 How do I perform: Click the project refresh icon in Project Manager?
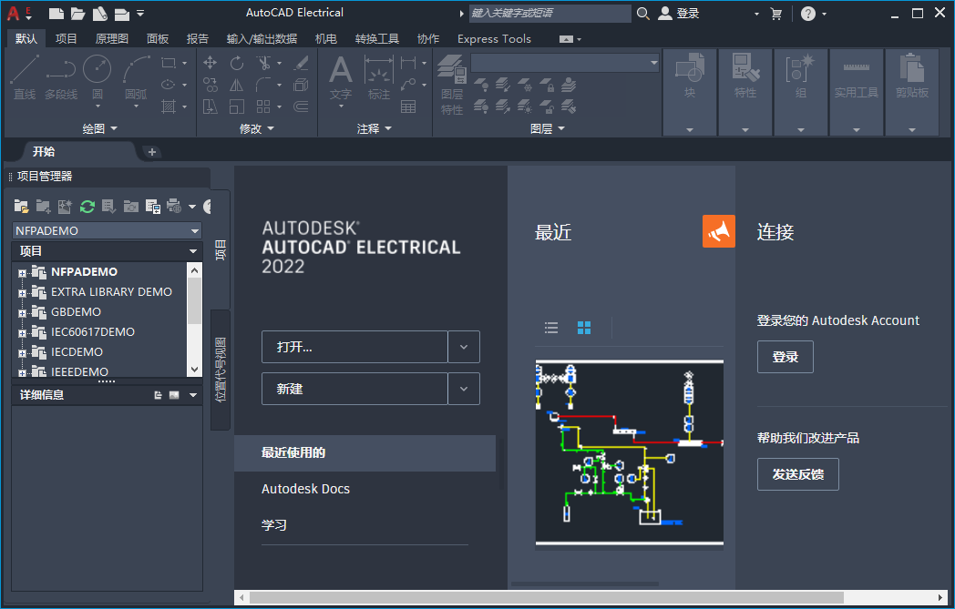(87, 206)
